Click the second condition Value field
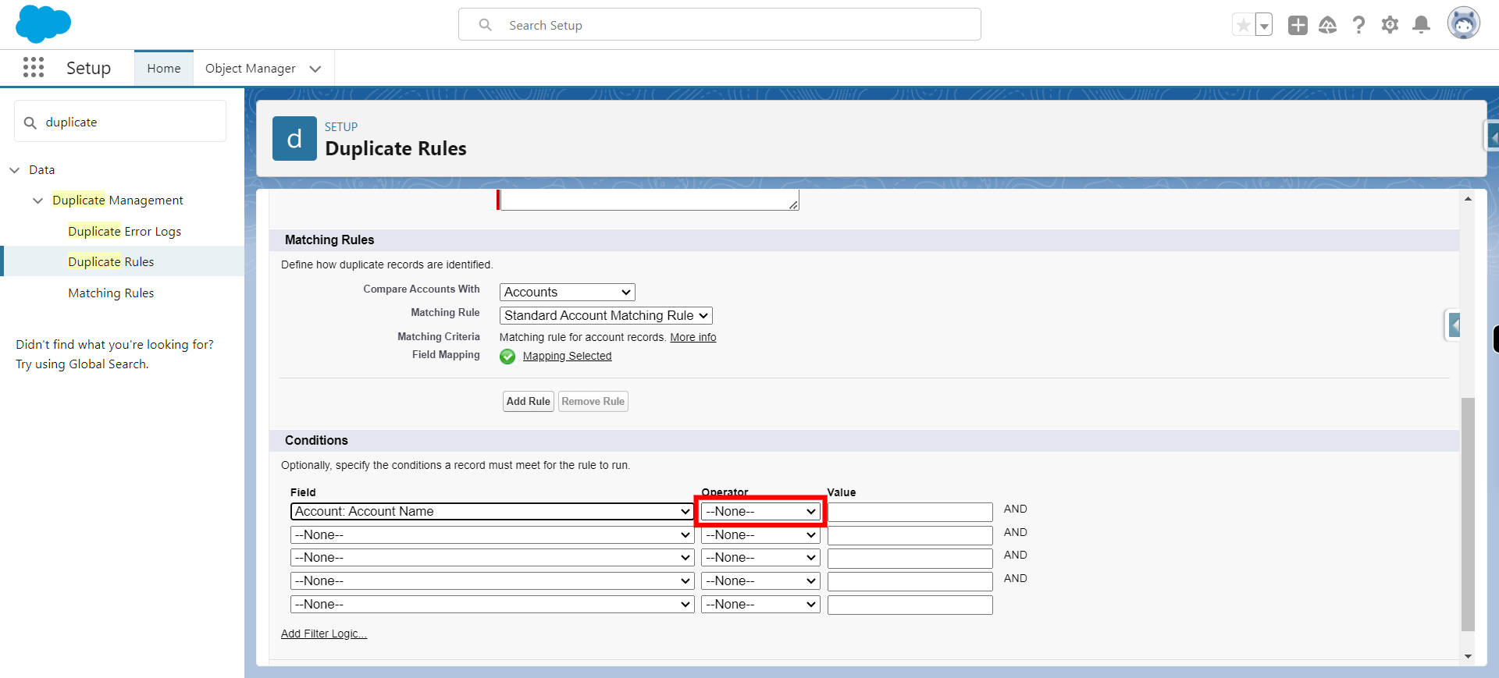 (910, 535)
